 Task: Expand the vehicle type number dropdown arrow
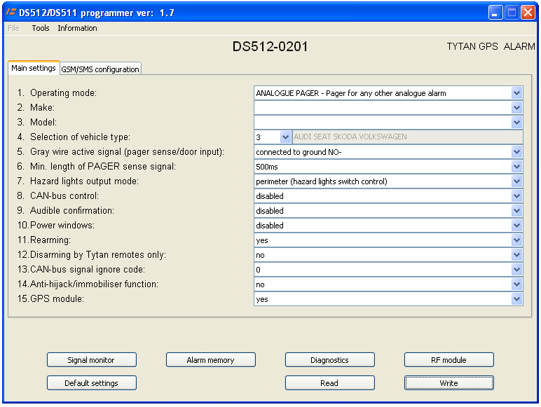[285, 137]
